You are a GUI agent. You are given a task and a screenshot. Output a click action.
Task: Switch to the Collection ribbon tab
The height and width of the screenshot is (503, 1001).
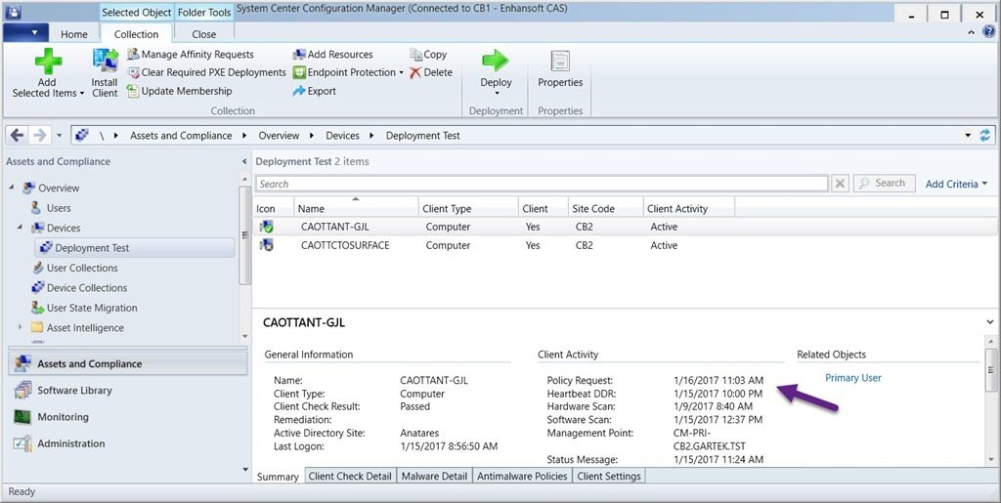pos(136,34)
